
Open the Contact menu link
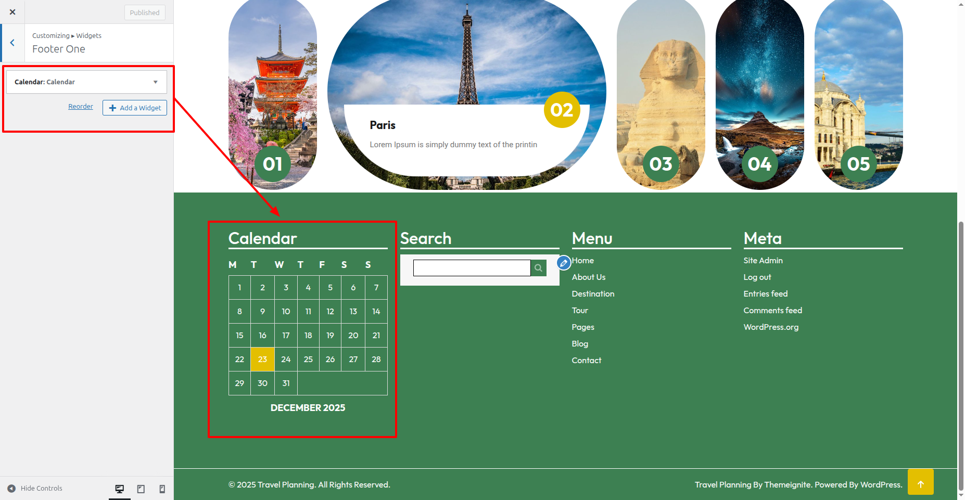(586, 361)
